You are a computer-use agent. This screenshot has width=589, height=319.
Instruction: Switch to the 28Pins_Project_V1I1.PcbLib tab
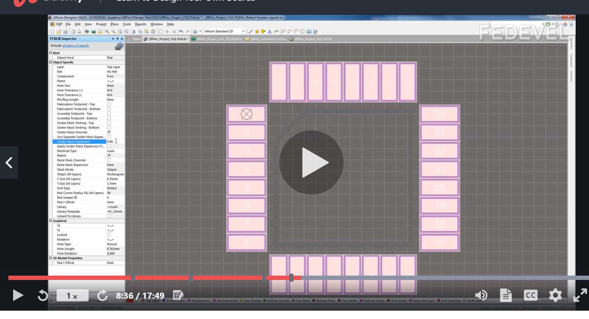(167, 39)
